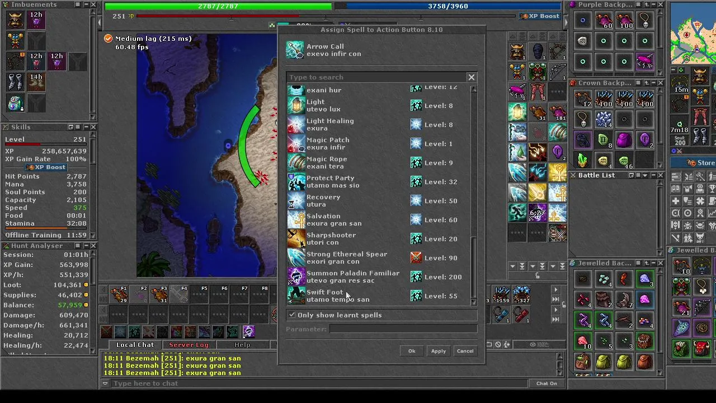
Task: Click the green check lag status icon
Action: pos(108,39)
